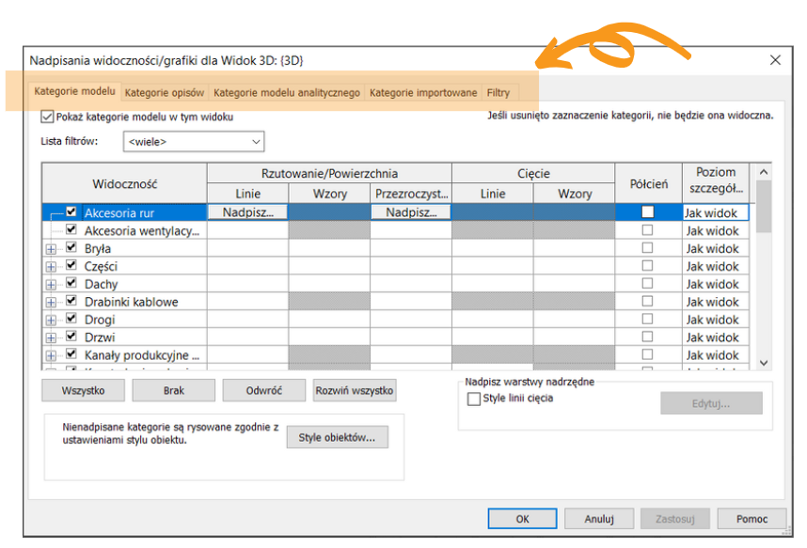Select the Kategorie importowane tab
807x548 pixels.
point(422,93)
